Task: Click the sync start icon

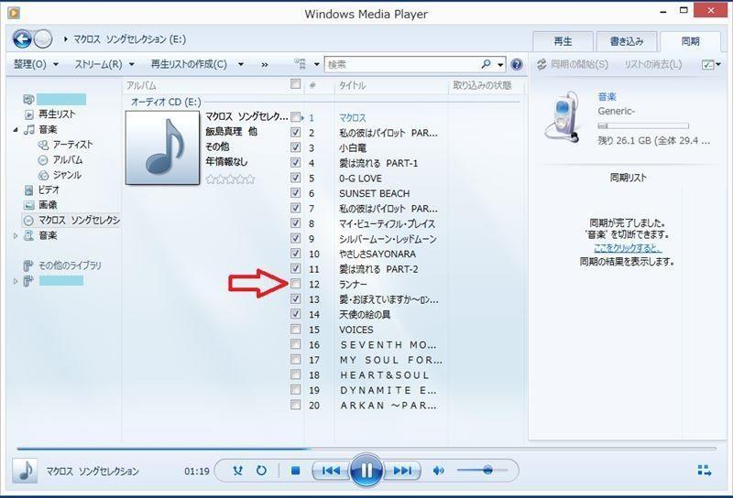Action: (x=542, y=64)
